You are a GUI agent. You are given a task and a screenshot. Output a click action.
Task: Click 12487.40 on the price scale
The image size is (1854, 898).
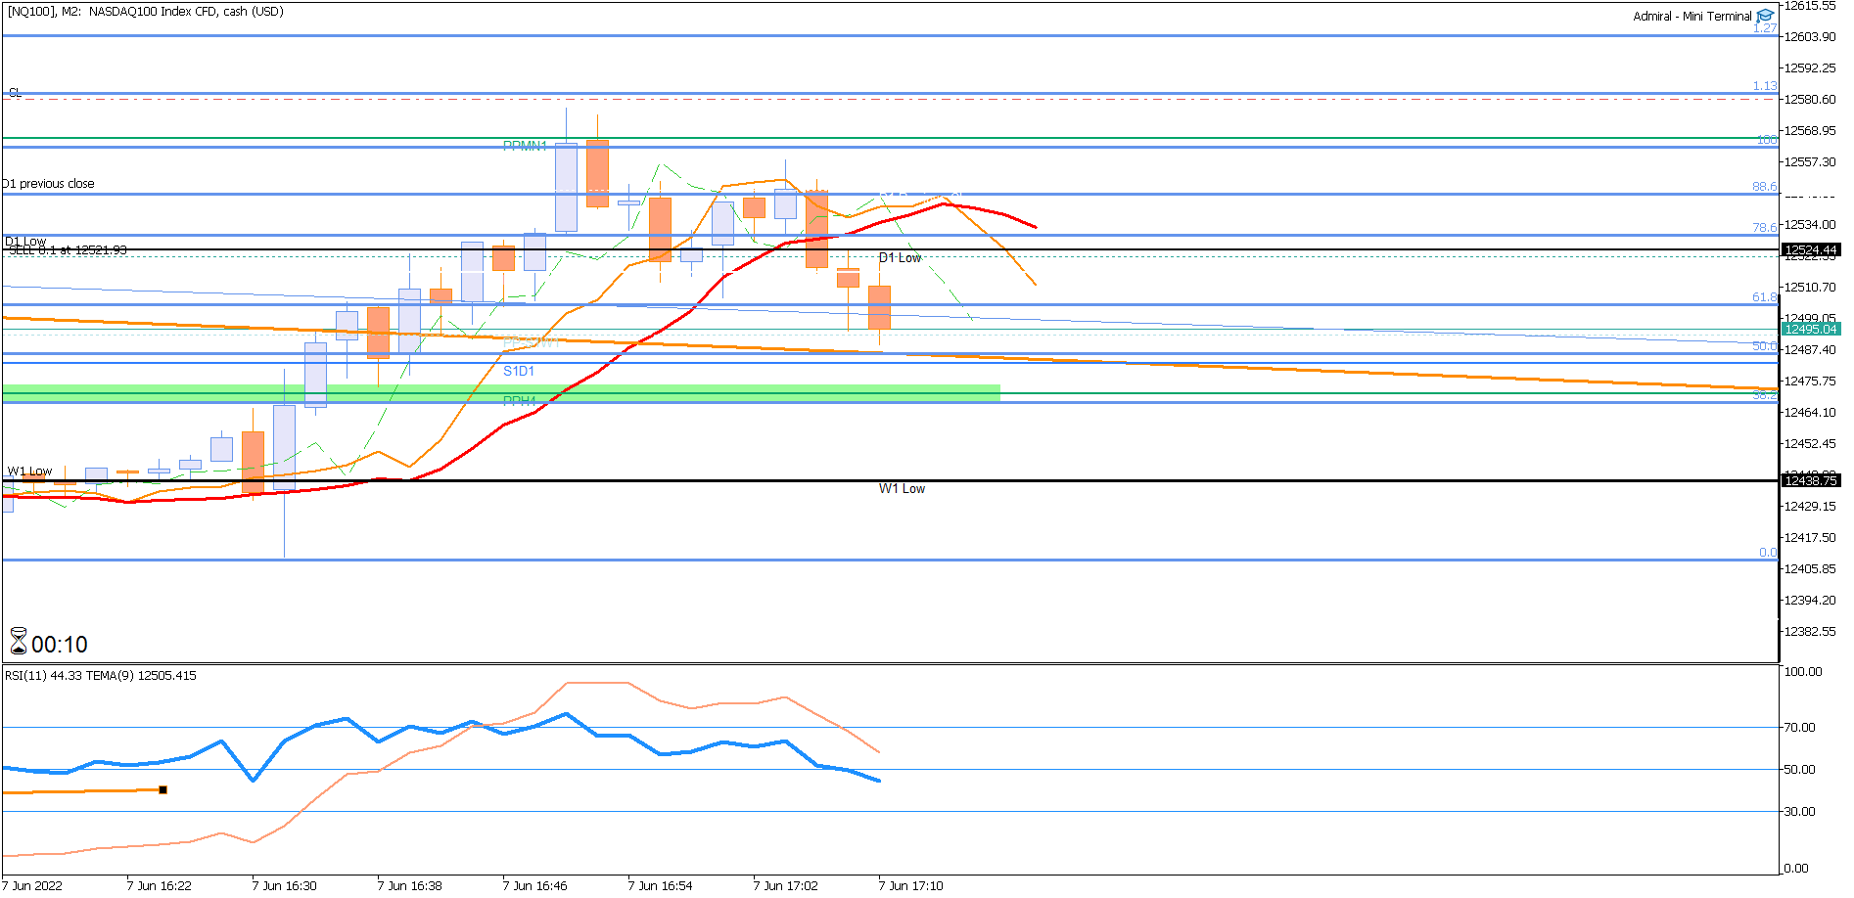pyautogui.click(x=1810, y=350)
